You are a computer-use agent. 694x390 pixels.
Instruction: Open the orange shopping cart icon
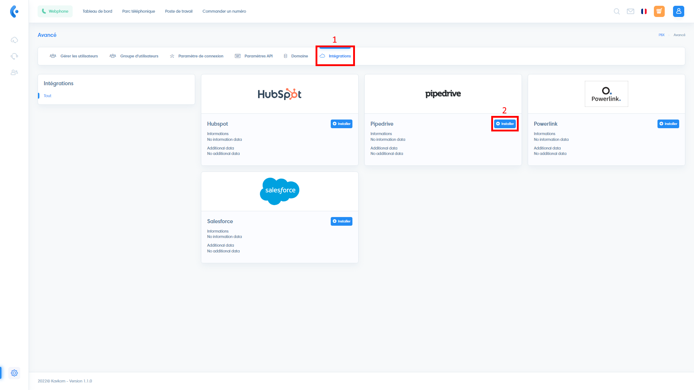point(659,11)
